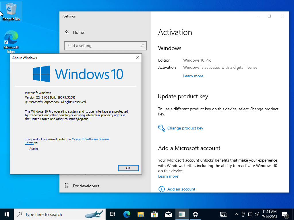Image resolution: width=294 pixels, height=220 pixels.
Task: Click the Microsoft Corporation copyright line
Action: pos(56,102)
